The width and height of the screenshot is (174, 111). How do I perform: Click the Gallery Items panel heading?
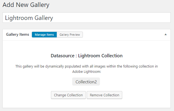click(x=18, y=35)
